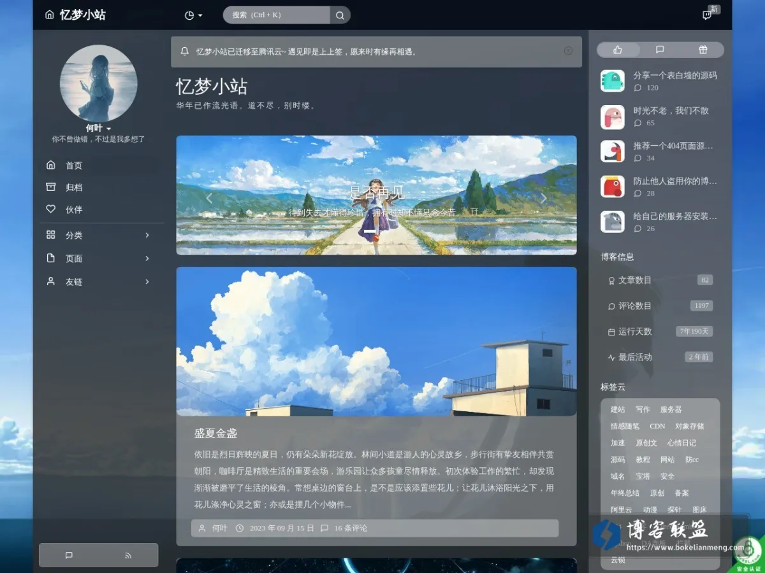Open the 盛夏金盏 article title
This screenshot has width=765, height=573.
point(215,434)
